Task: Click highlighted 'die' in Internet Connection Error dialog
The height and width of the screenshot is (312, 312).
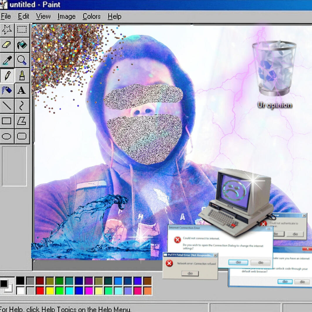Action: [x=238, y=262]
